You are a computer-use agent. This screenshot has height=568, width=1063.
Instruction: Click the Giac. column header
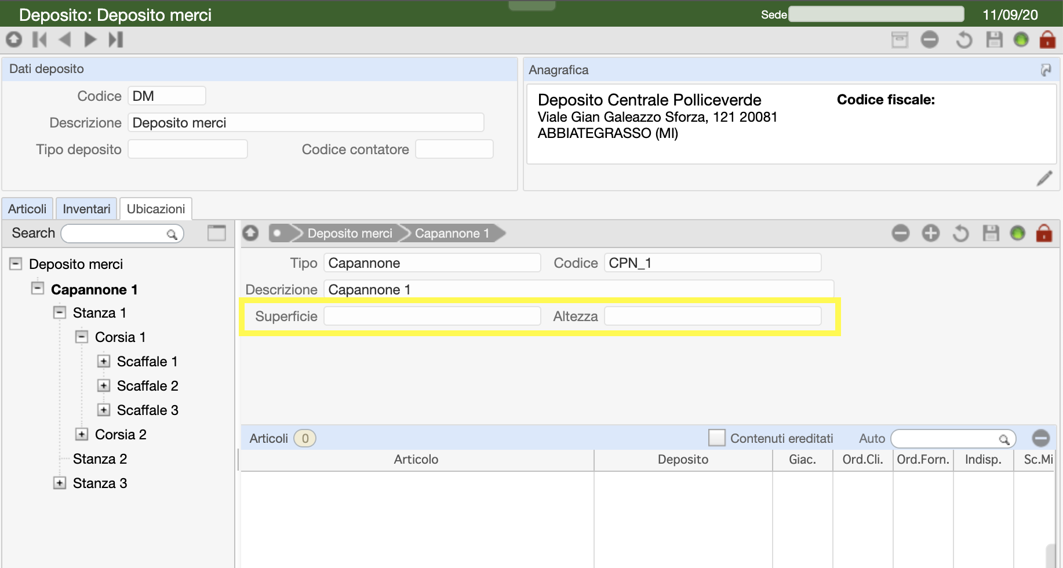point(802,460)
